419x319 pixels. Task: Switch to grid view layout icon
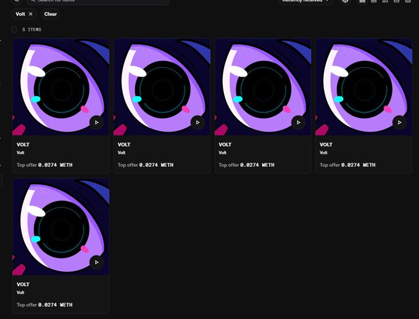tap(362, 1)
